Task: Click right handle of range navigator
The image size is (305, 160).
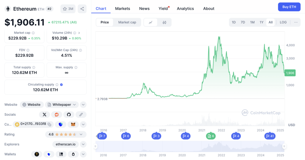Action: click(x=284, y=146)
